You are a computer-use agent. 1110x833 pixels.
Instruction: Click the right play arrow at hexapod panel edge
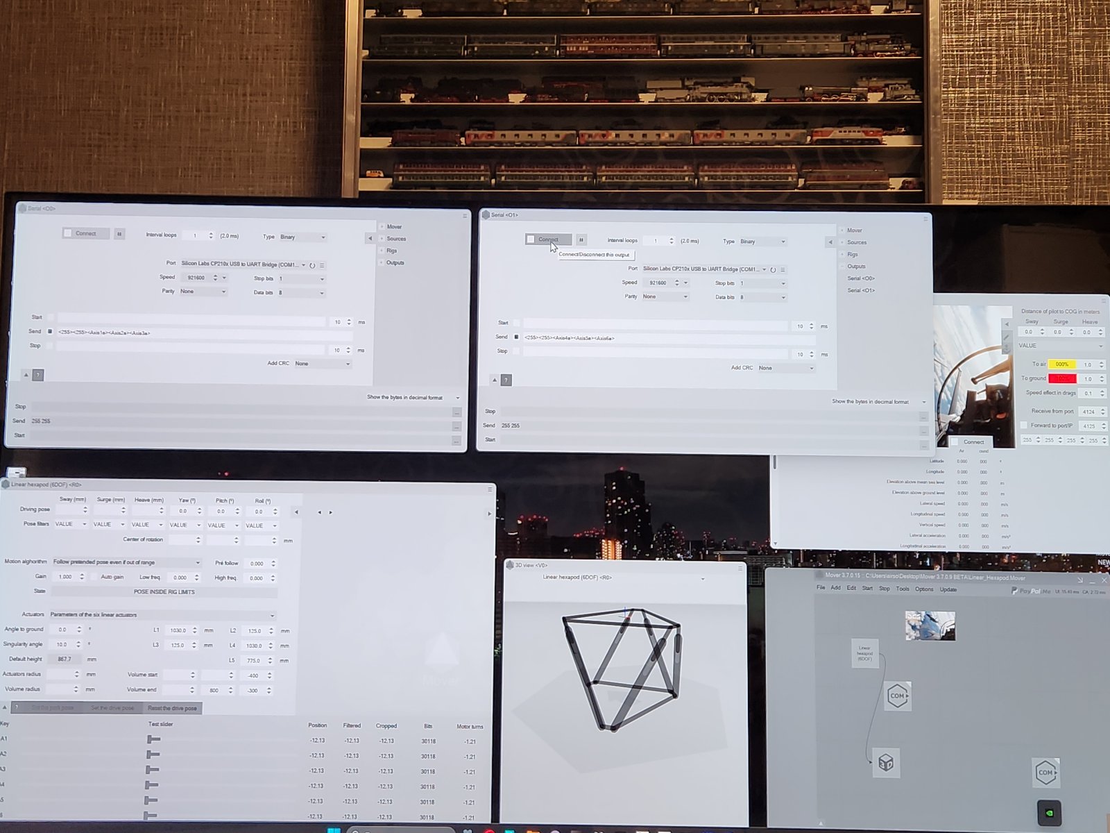489,514
